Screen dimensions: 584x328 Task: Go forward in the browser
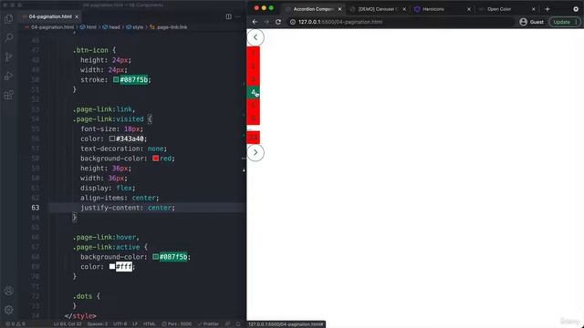(x=266, y=22)
